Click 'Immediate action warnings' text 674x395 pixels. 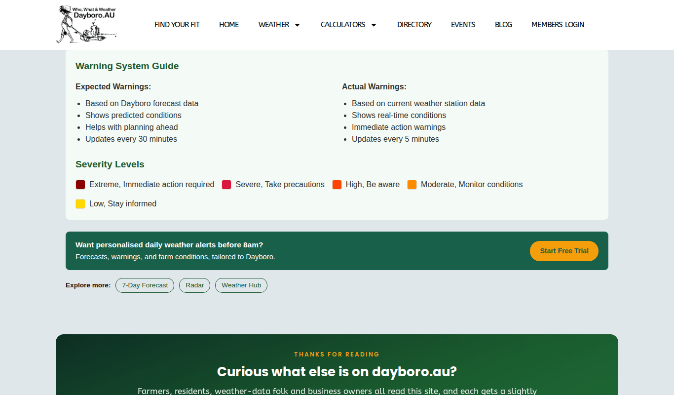tap(399, 127)
